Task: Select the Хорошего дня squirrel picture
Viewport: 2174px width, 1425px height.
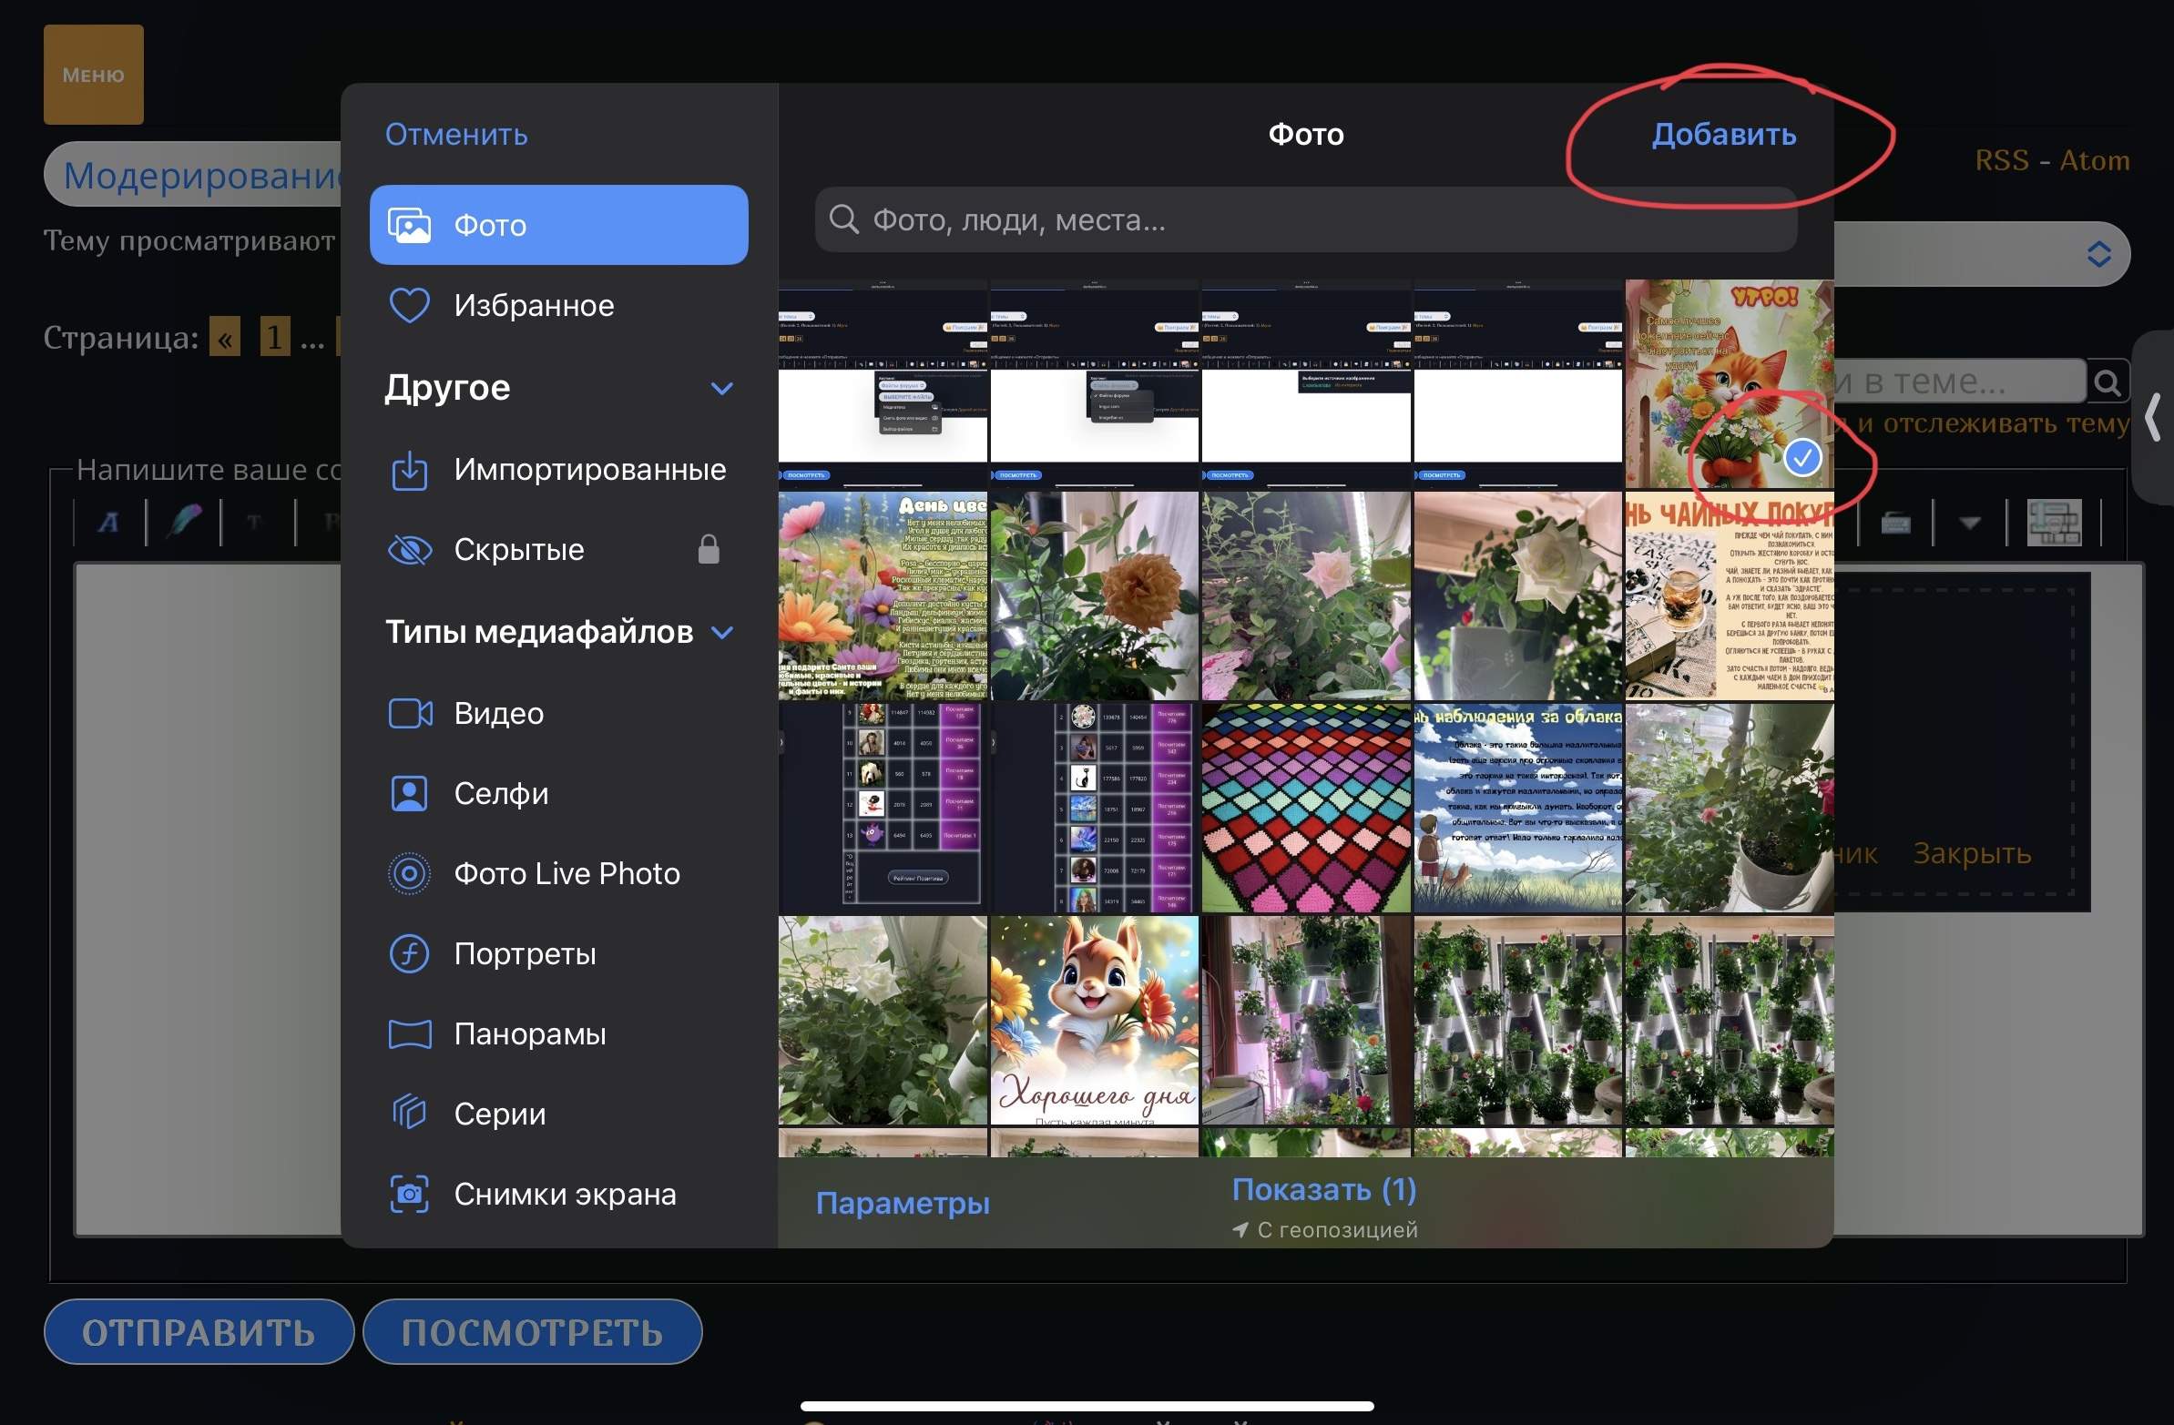Action: click(x=1094, y=1021)
